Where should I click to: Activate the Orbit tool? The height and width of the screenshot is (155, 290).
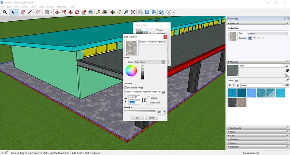[x=112, y=12]
